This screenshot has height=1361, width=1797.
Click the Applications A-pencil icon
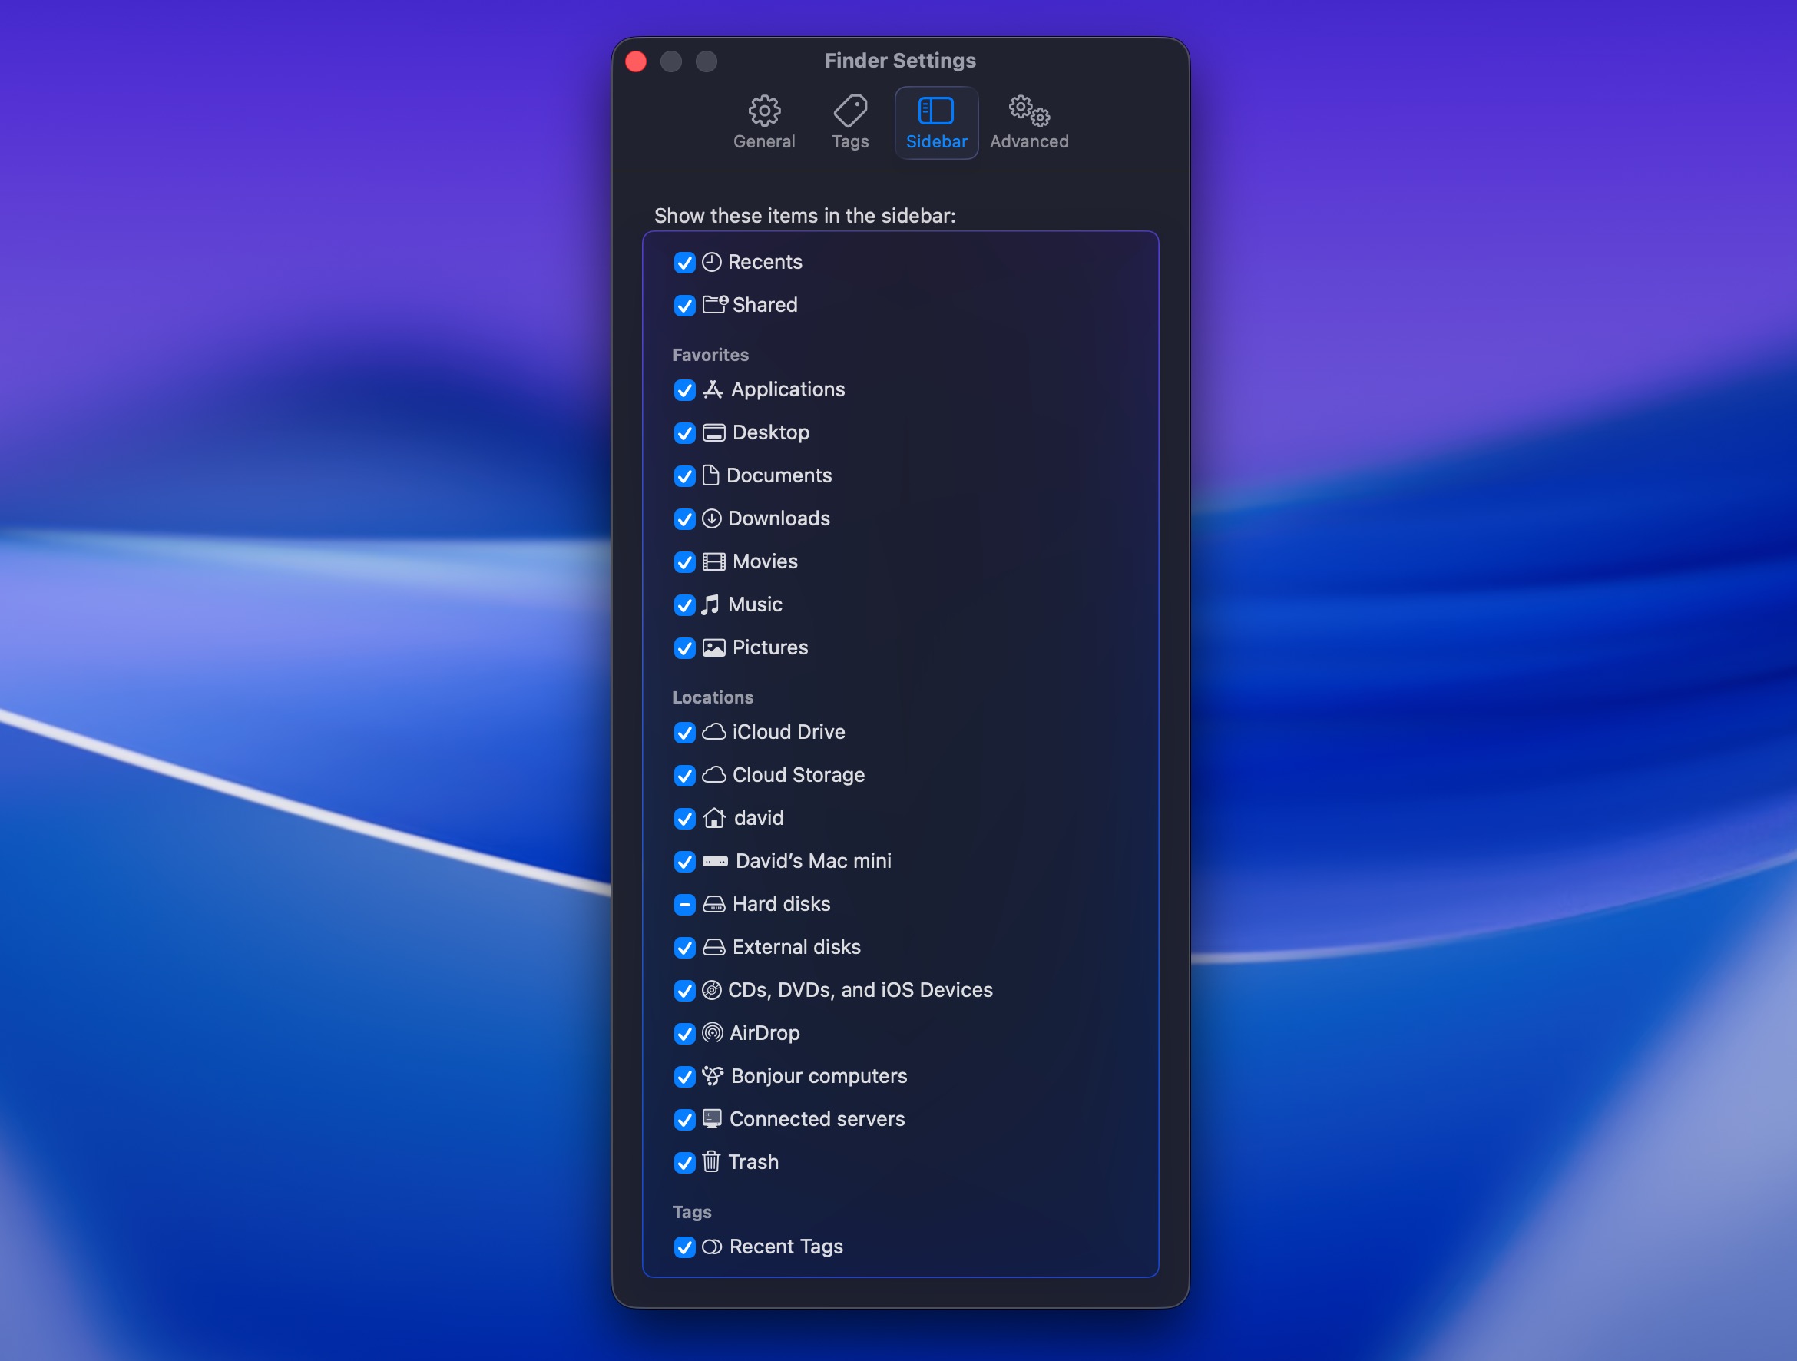713,391
